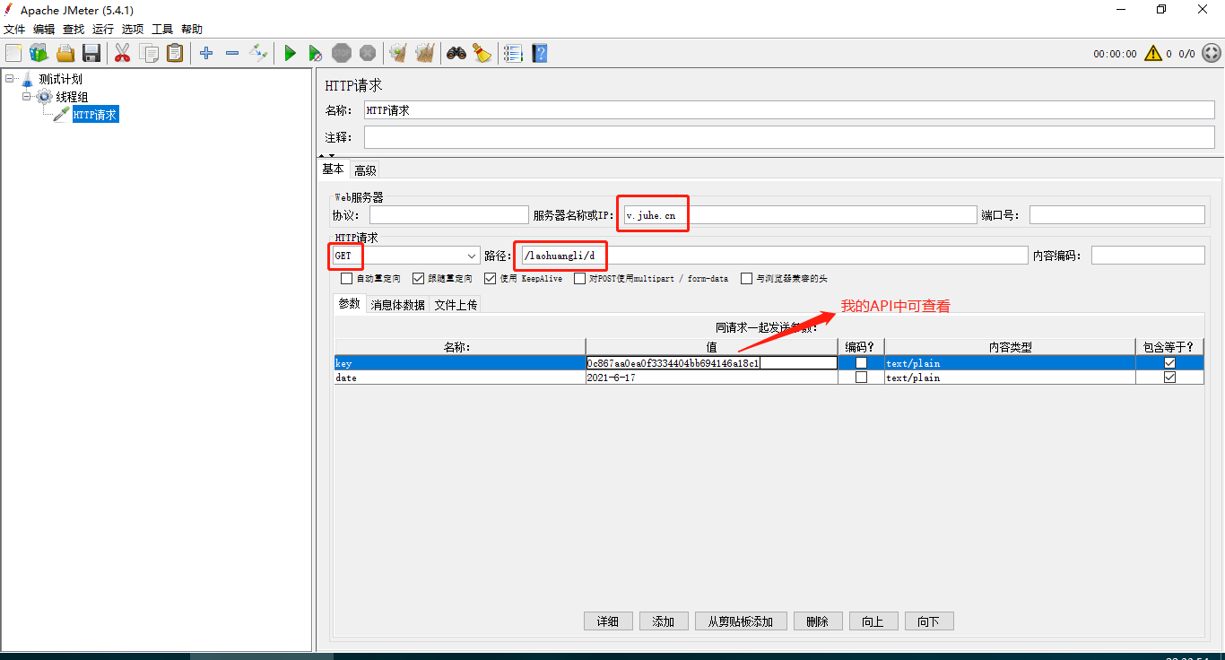Open the 工具 menu

pos(162,30)
